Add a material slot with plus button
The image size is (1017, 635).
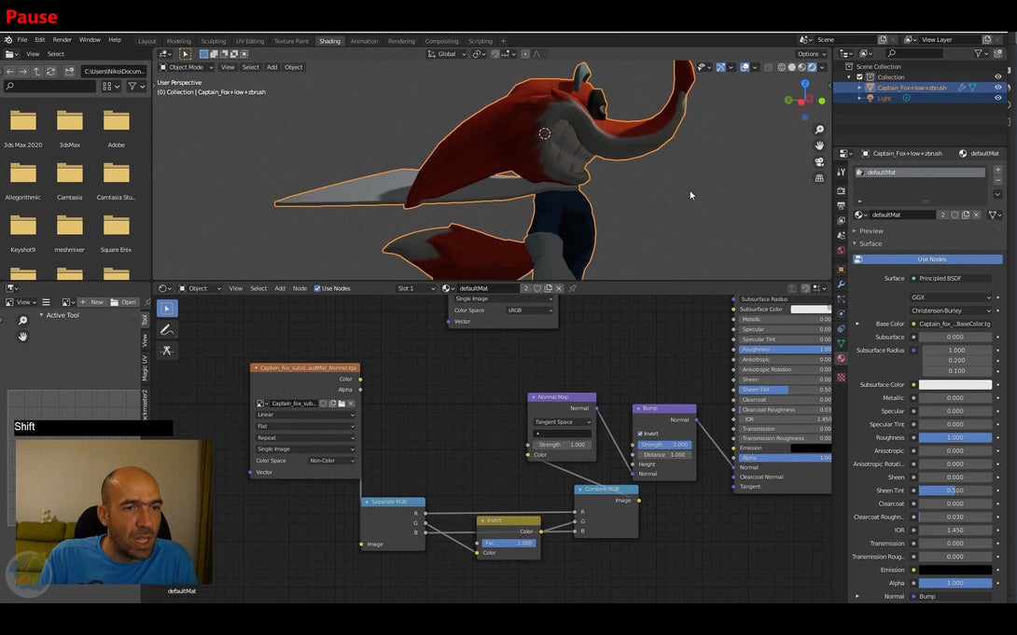[997, 170]
